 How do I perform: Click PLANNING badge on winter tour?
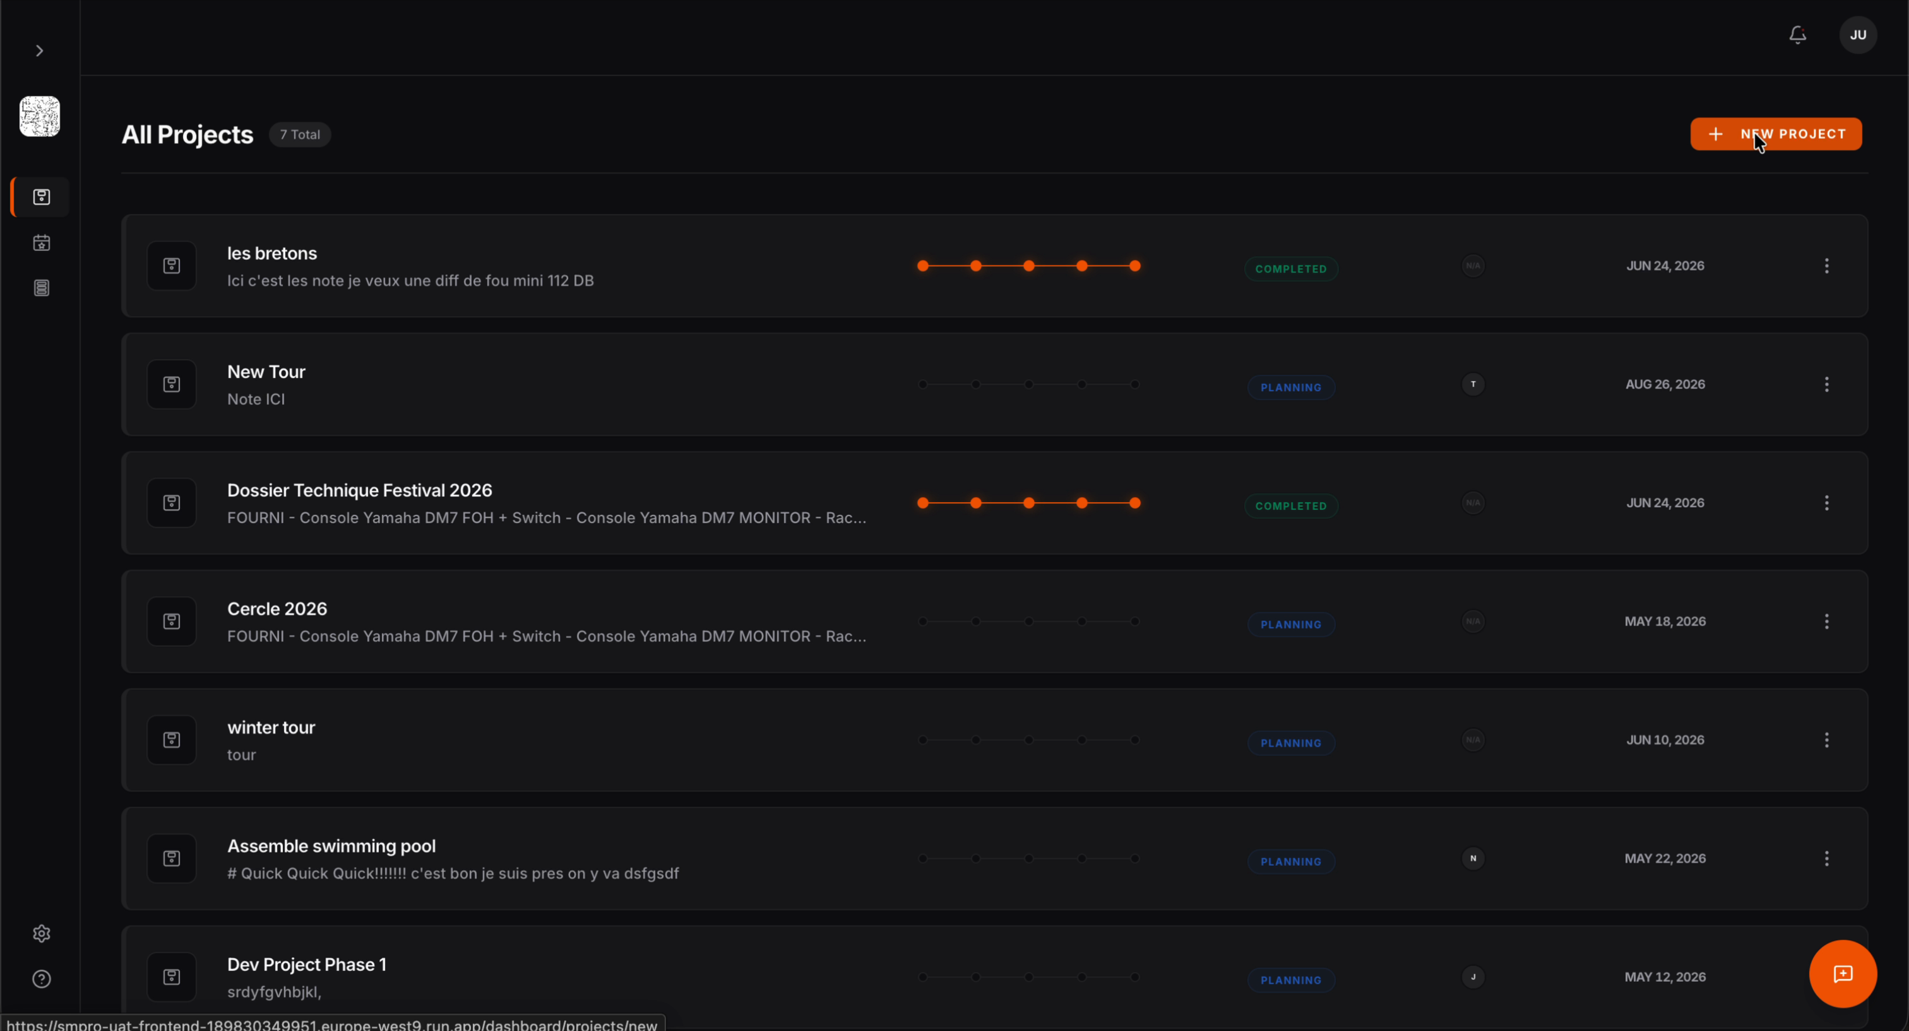[x=1291, y=743]
